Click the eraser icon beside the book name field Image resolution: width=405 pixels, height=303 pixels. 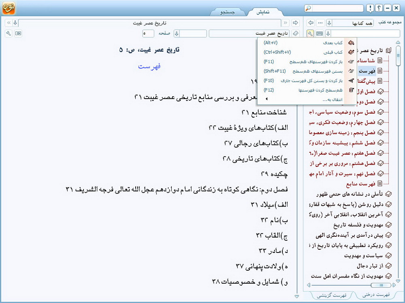[x=296, y=34]
